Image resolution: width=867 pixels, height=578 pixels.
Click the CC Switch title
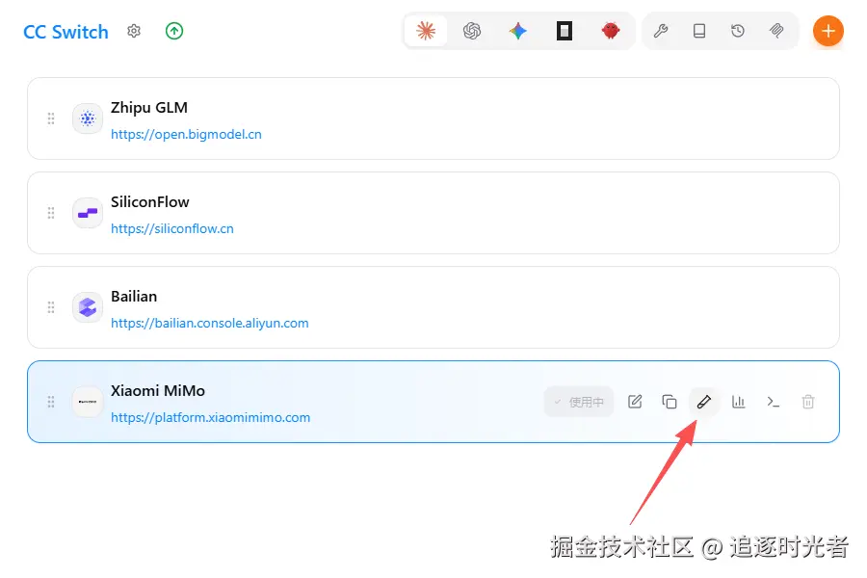tap(66, 32)
